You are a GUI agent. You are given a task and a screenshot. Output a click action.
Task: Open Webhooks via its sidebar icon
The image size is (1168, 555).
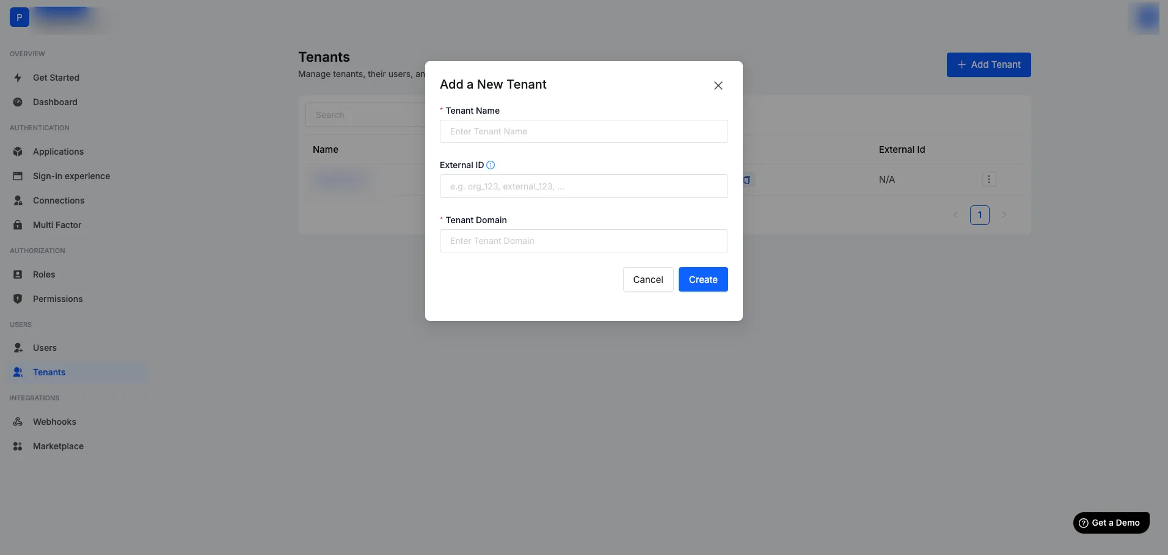coord(18,422)
